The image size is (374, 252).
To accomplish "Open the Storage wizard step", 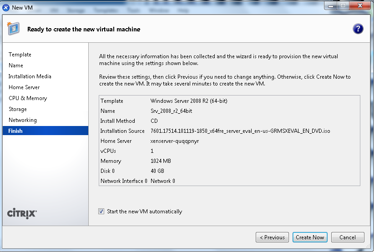I will click(x=18, y=109).
